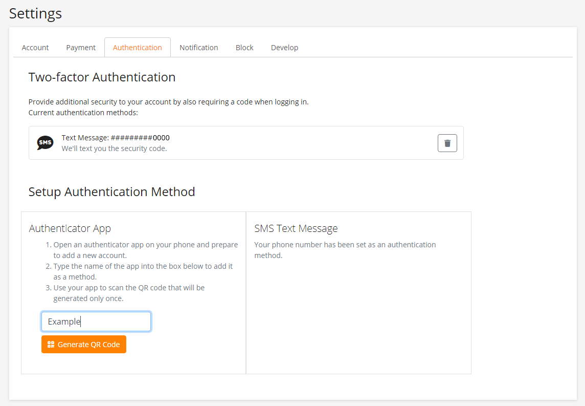
Task: Click the QR icon on Generate button
Action: coord(51,345)
